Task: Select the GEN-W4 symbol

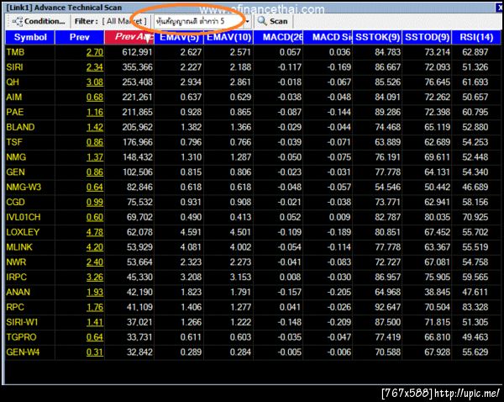Action: (23, 352)
